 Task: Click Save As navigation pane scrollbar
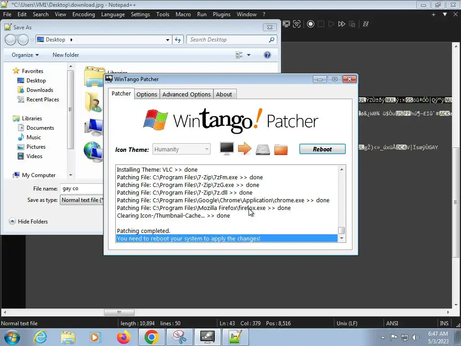coord(70,109)
